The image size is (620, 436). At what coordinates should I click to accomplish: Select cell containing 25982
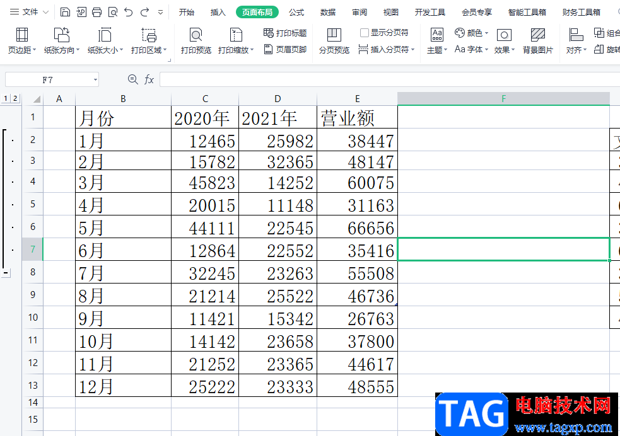coord(278,140)
